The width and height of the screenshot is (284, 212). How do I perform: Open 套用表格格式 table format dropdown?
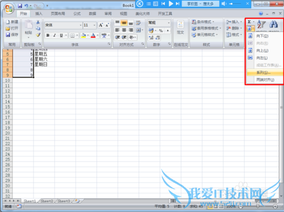tap(206, 28)
